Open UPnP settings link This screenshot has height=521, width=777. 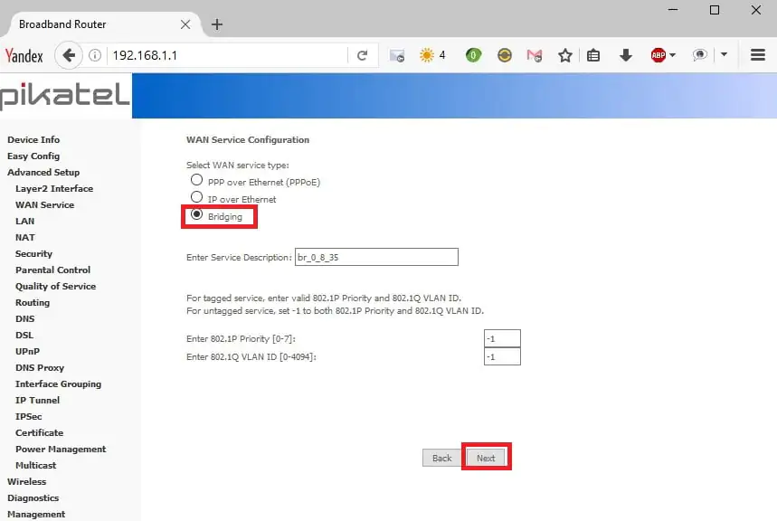27,352
